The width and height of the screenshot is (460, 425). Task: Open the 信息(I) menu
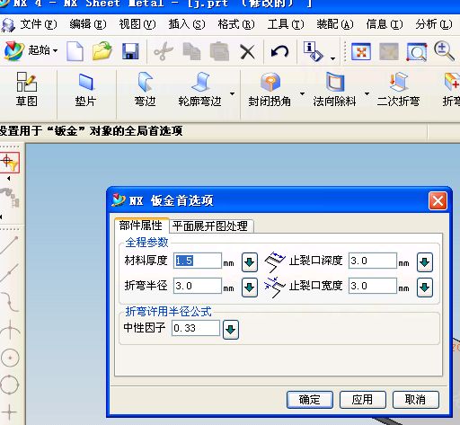tap(385, 24)
